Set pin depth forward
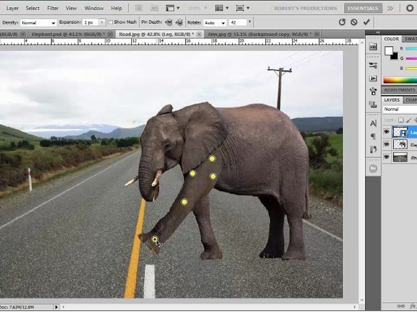Screen dimensions: 417x312 pos(169,23)
